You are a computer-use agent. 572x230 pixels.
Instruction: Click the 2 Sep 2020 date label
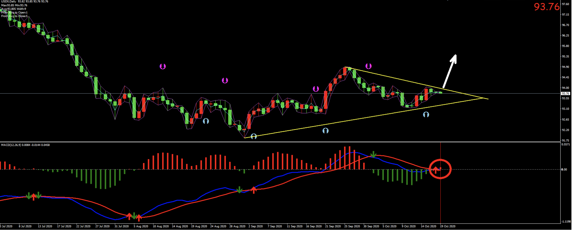pyautogui.click(x=255, y=226)
